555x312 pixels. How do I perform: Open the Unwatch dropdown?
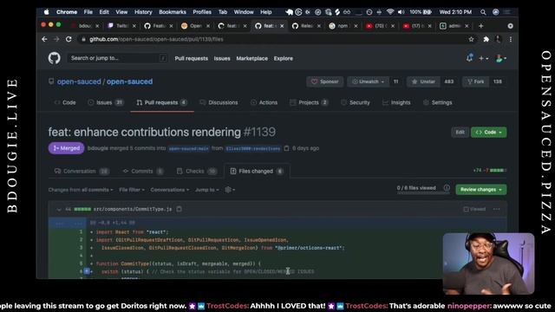pos(368,81)
